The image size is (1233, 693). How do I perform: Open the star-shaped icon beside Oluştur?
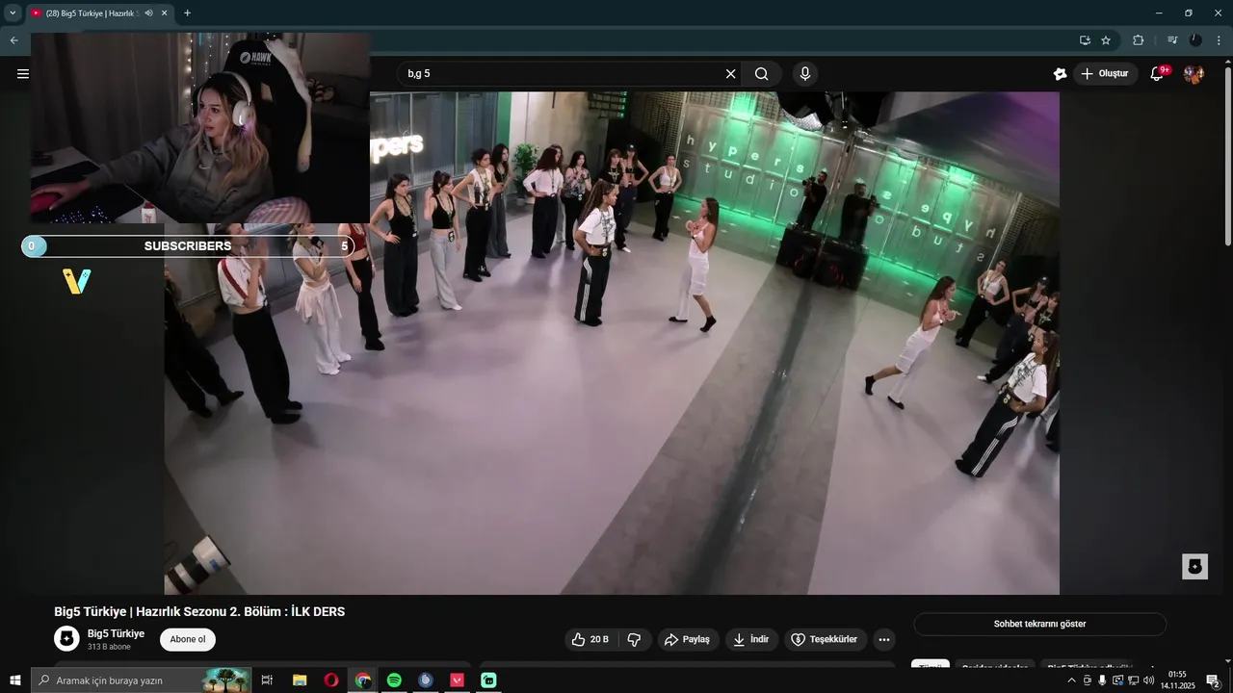tap(1061, 74)
